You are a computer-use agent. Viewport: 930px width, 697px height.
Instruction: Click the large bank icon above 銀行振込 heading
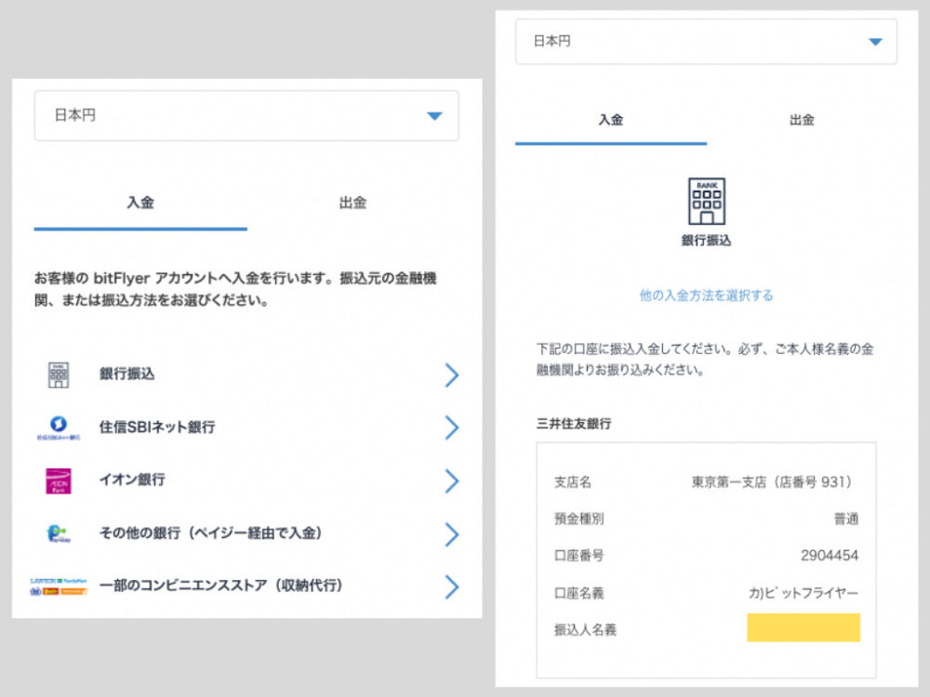(706, 202)
